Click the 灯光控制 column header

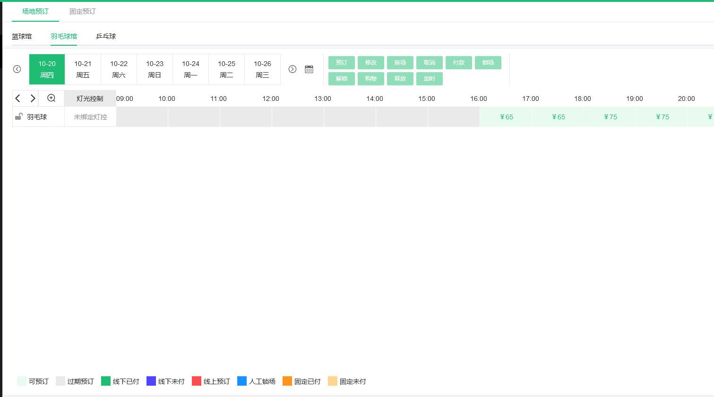tap(90, 99)
